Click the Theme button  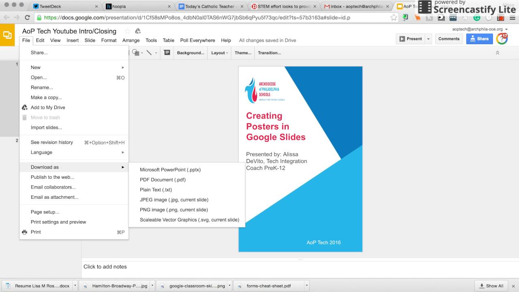coord(243,53)
